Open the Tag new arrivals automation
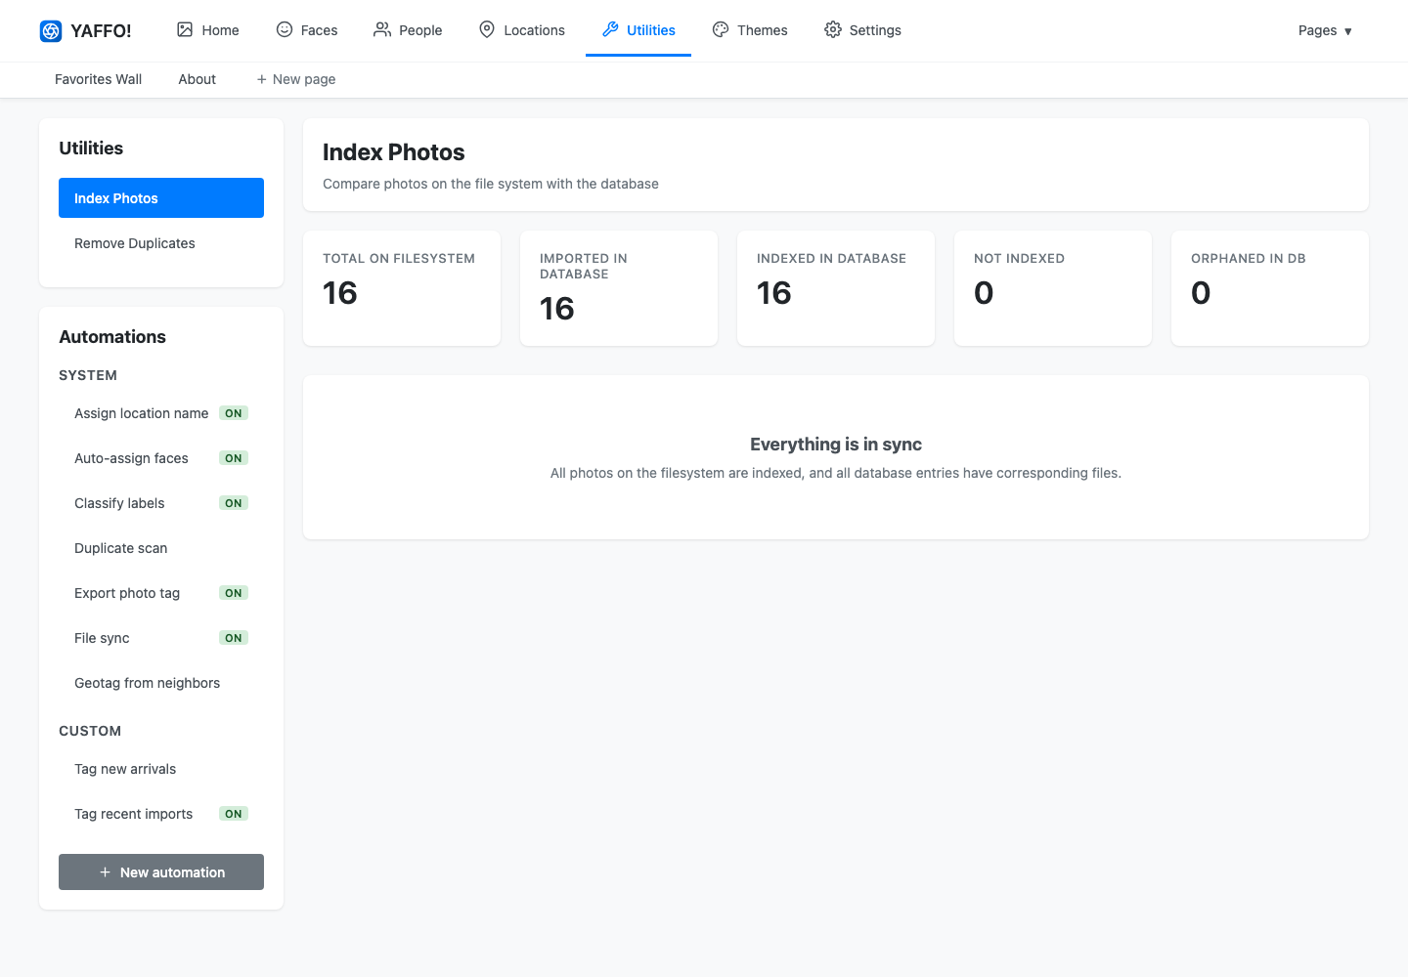1408x977 pixels. pos(161,769)
